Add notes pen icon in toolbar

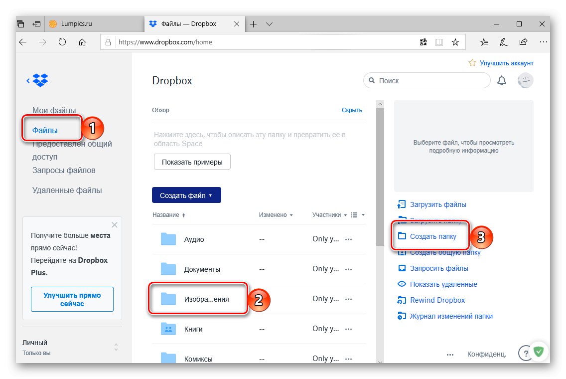504,42
